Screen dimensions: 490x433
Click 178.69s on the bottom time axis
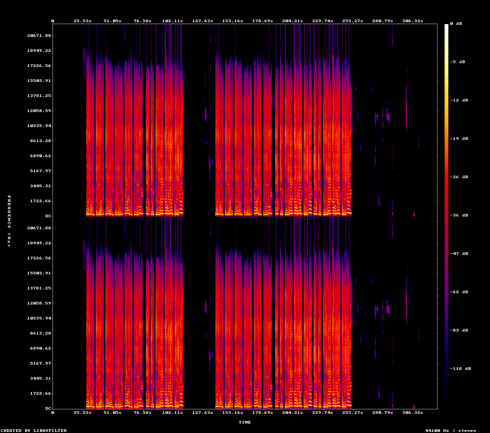263,413
